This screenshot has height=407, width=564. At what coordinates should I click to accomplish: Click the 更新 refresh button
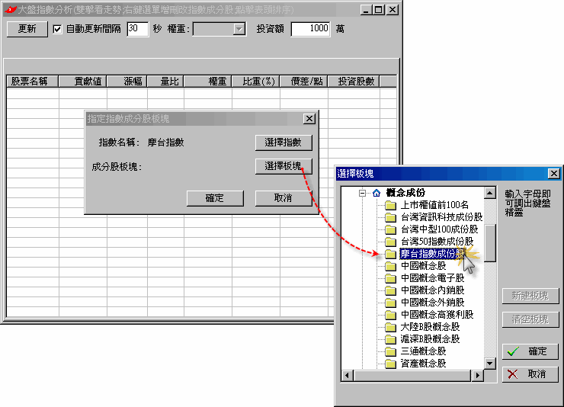point(27,29)
